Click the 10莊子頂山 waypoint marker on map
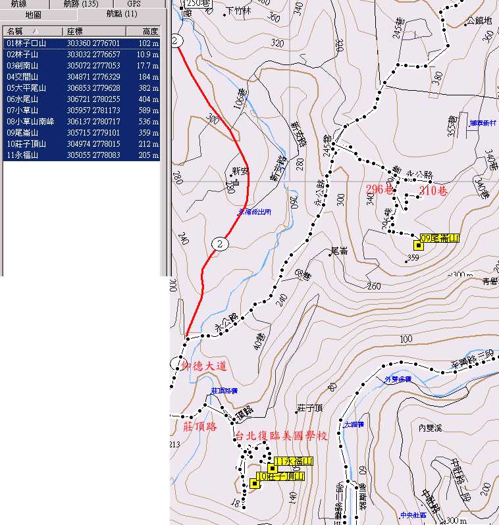This screenshot has height=525, width=499. pyautogui.click(x=255, y=484)
